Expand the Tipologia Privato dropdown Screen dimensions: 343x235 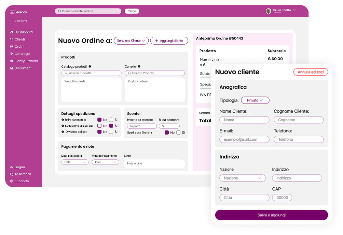(x=255, y=100)
